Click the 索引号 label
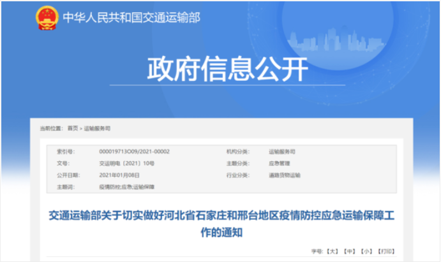This screenshot has width=441, height=262. (x=66, y=152)
